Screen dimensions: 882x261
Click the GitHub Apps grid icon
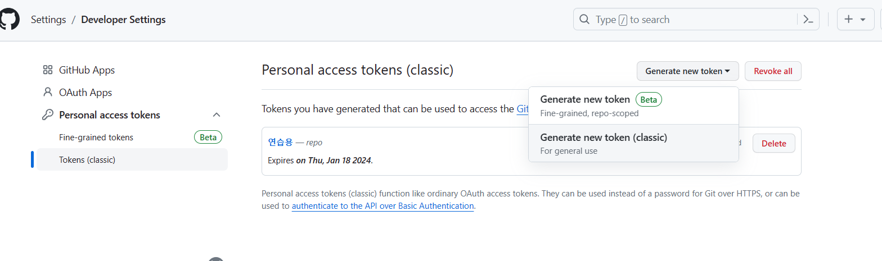coord(48,70)
